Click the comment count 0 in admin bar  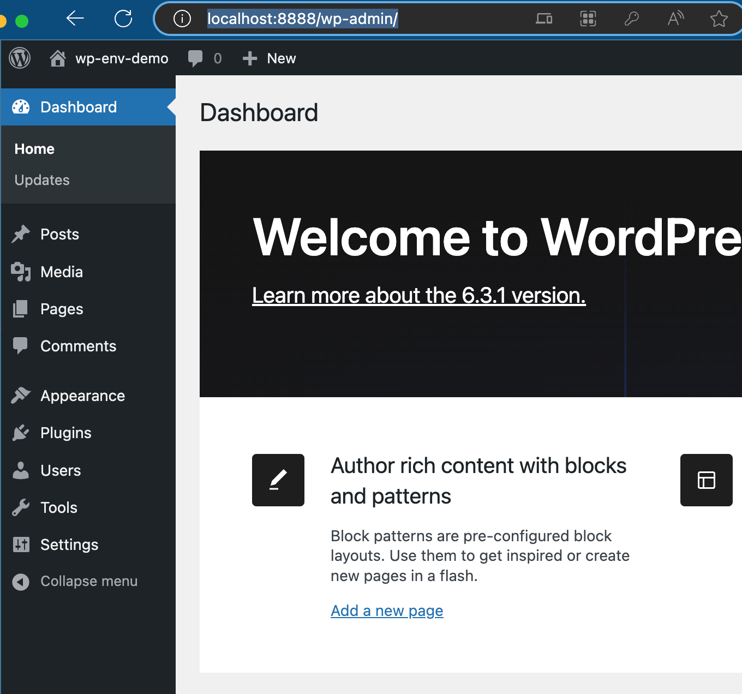pos(218,58)
